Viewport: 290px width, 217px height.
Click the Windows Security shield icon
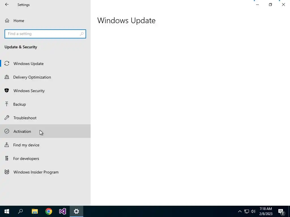click(x=7, y=90)
